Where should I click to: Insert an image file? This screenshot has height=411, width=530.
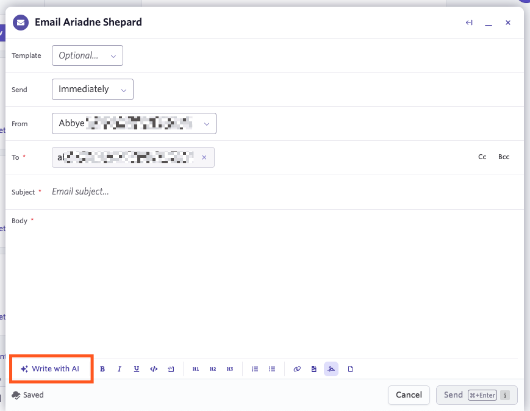pyautogui.click(x=314, y=369)
